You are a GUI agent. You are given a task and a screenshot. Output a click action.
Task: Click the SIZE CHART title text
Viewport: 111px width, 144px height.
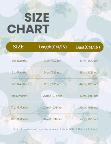tap(28, 23)
